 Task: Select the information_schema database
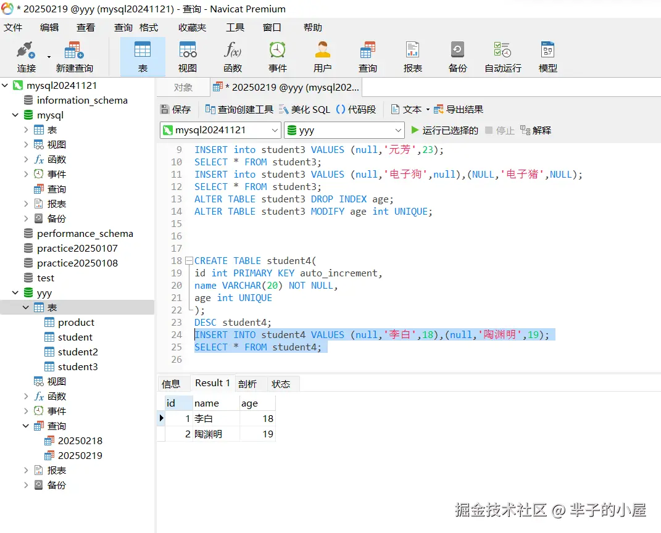tap(82, 101)
